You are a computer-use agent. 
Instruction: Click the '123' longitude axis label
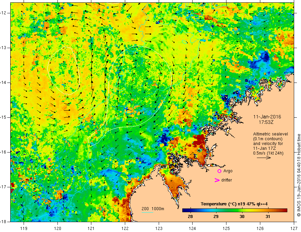(x=159, y=228)
